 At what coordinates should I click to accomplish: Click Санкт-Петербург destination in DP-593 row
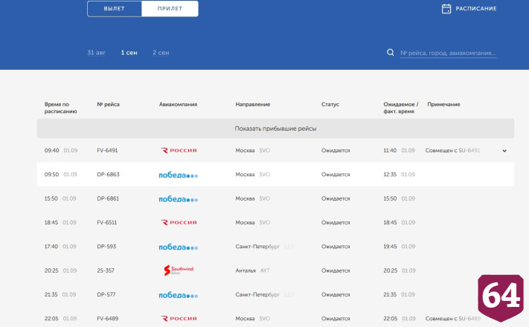257,247
